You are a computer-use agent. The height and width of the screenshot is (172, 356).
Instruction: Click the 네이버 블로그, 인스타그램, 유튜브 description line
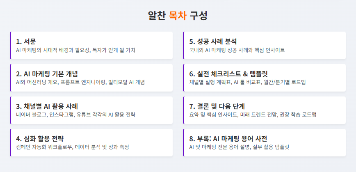pyautogui.click(x=75, y=115)
